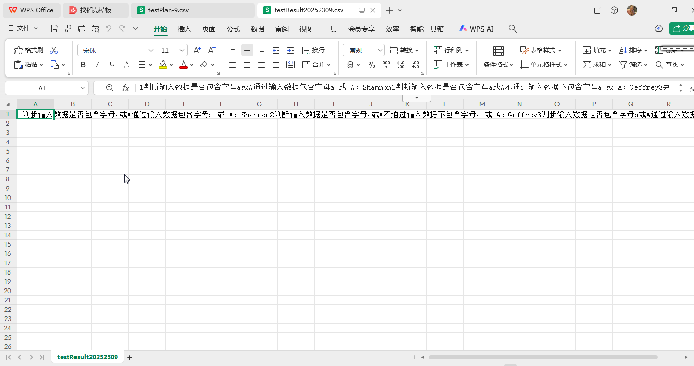Viewport: 694px width, 366px height.
Task: Open the font size 11 dropdown
Action: [x=182, y=50]
